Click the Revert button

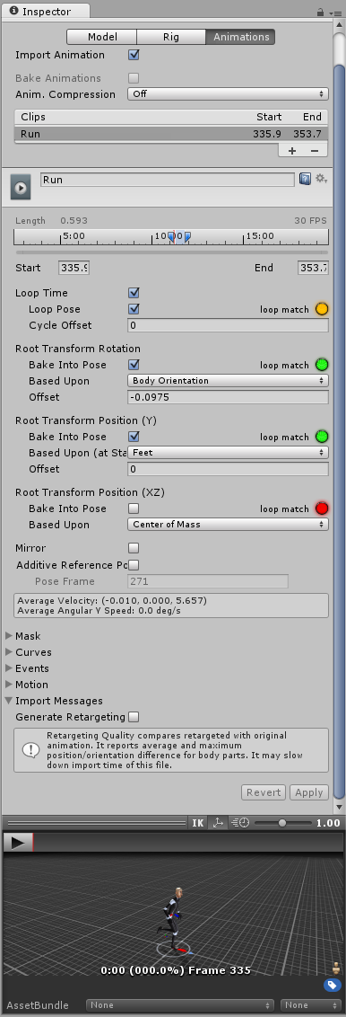264,792
